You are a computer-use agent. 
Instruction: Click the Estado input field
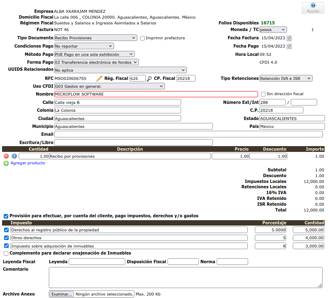click(x=292, y=118)
